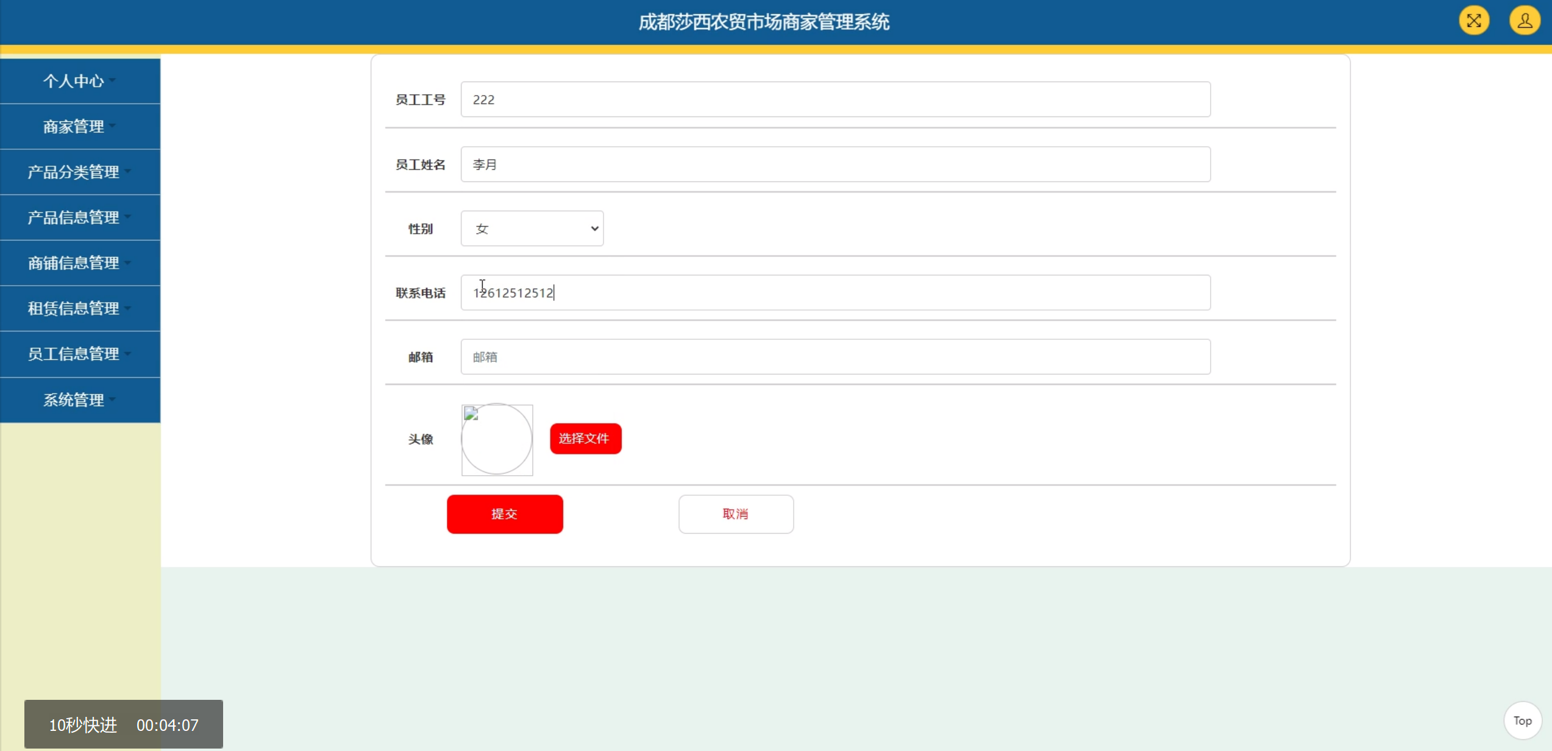The width and height of the screenshot is (1552, 751).
Task: Open 系统管理 sidebar menu
Action: coord(80,400)
